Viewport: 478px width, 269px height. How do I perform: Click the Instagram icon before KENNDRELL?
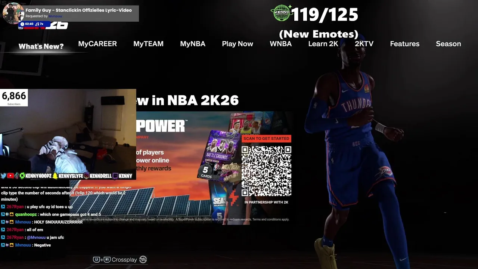point(86,176)
